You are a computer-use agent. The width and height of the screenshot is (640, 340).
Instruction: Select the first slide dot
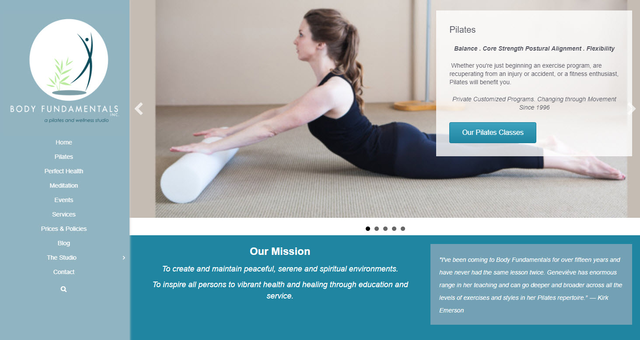368,229
